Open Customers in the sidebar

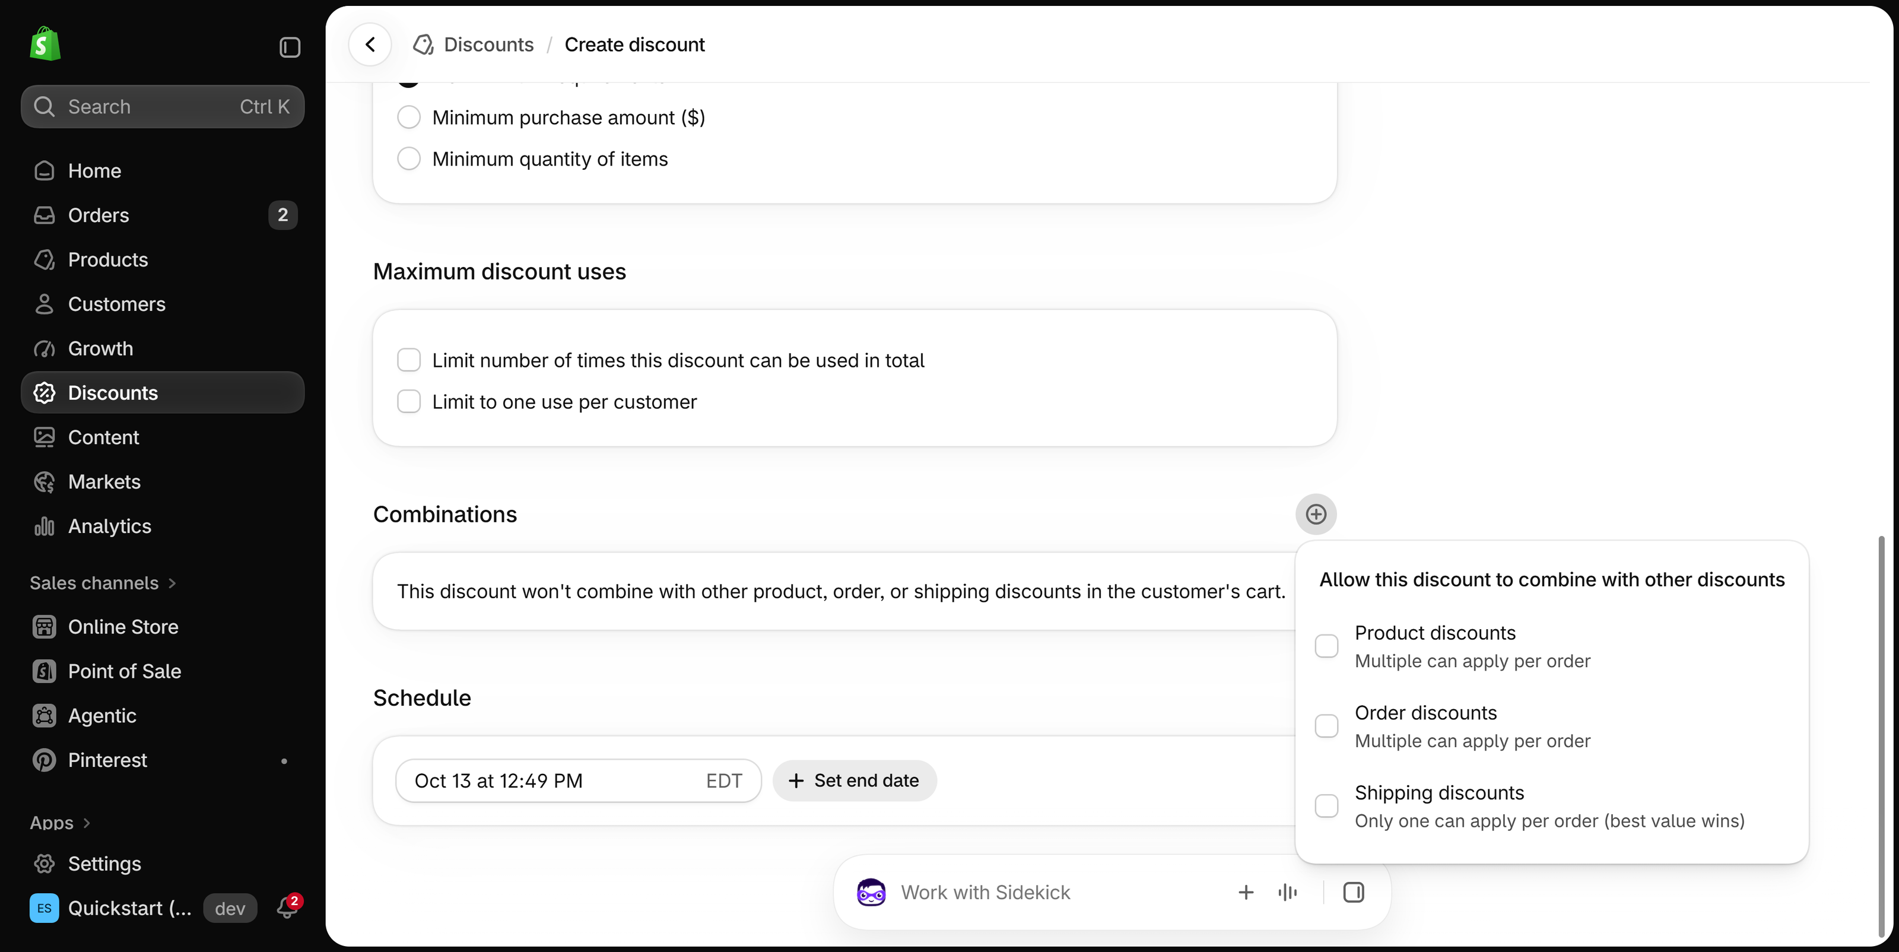[x=162, y=304]
